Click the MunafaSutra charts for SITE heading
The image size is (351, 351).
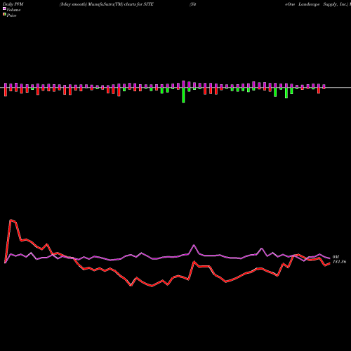pos(107,4)
